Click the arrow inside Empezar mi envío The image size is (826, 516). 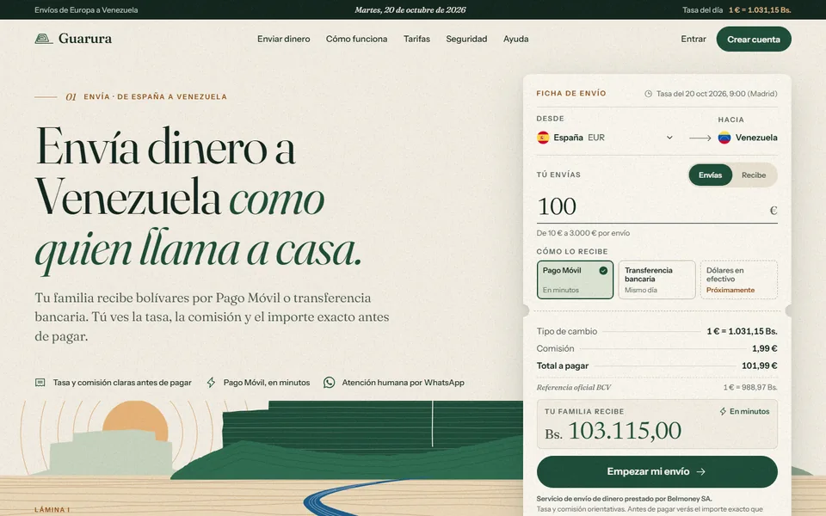tap(700, 472)
